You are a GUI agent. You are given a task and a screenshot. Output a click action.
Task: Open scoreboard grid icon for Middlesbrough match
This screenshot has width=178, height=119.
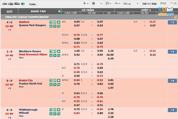(x=55, y=110)
